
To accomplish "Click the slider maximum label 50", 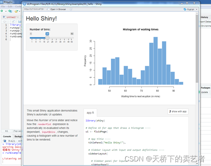I will (x=72, y=34).
